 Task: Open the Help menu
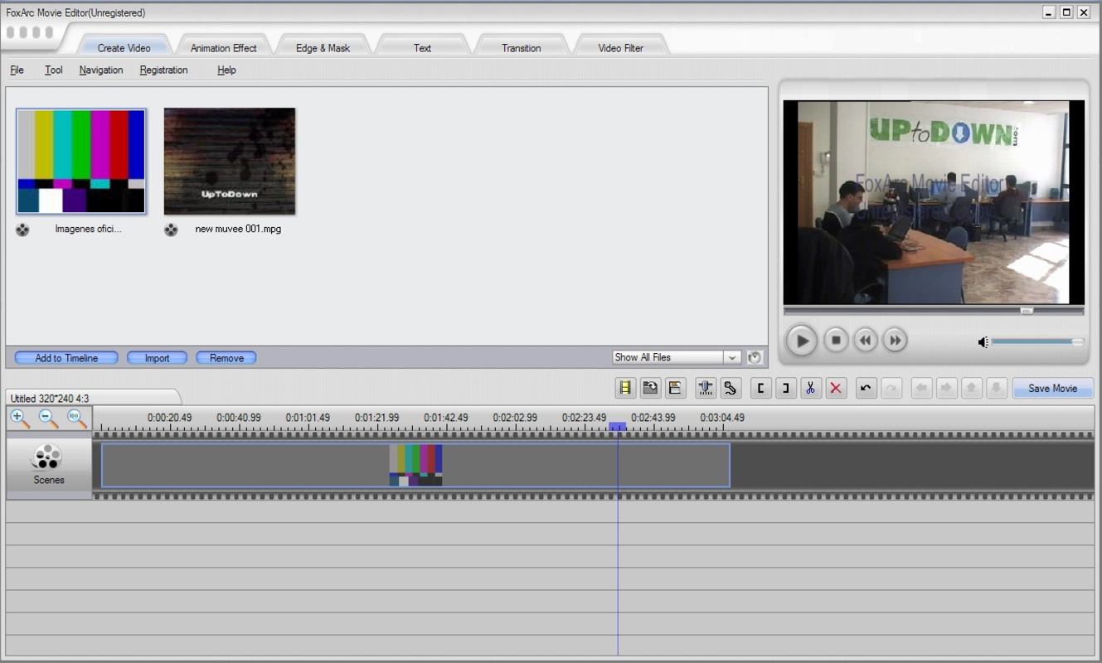[227, 70]
